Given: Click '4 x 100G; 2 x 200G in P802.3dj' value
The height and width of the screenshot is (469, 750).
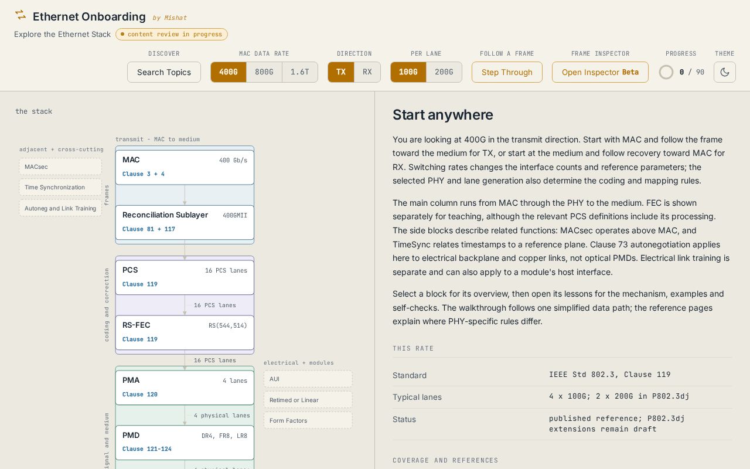Looking at the screenshot, I should coord(619,396).
